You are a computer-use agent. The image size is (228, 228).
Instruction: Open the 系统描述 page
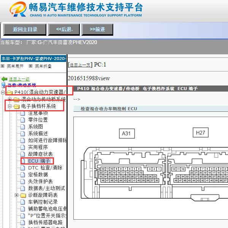38,133
